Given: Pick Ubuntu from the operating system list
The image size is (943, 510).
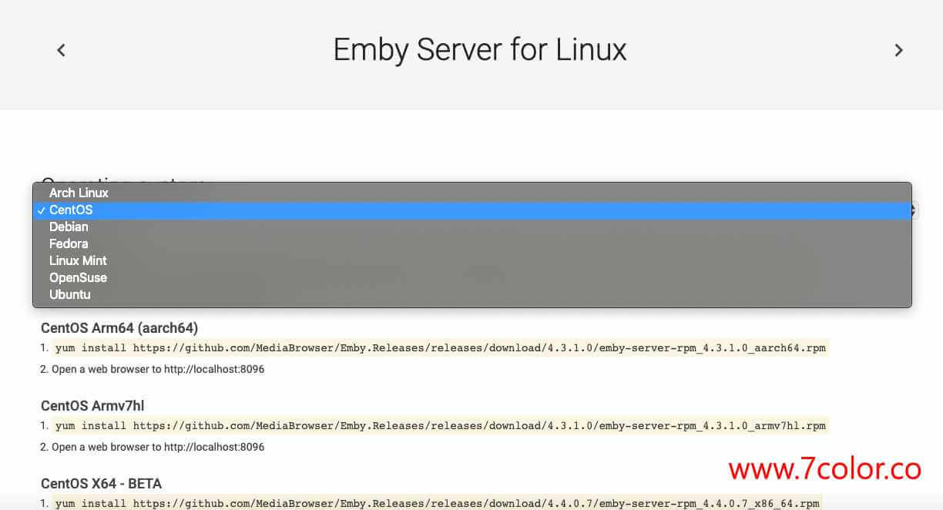Looking at the screenshot, I should [x=472, y=294].
